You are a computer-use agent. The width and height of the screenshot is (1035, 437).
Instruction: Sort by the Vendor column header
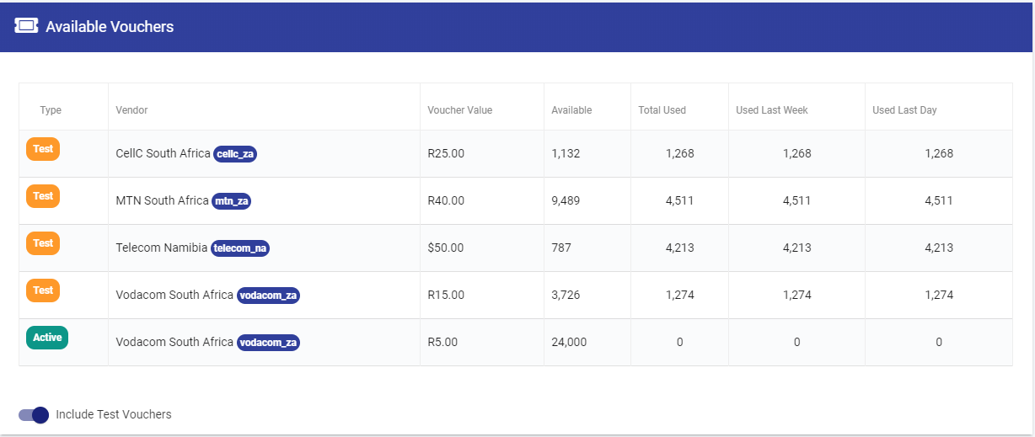pos(131,110)
